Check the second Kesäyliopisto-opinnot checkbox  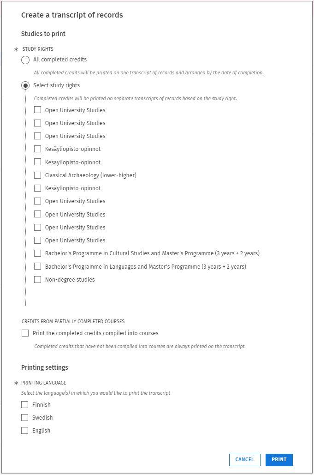[38, 162]
